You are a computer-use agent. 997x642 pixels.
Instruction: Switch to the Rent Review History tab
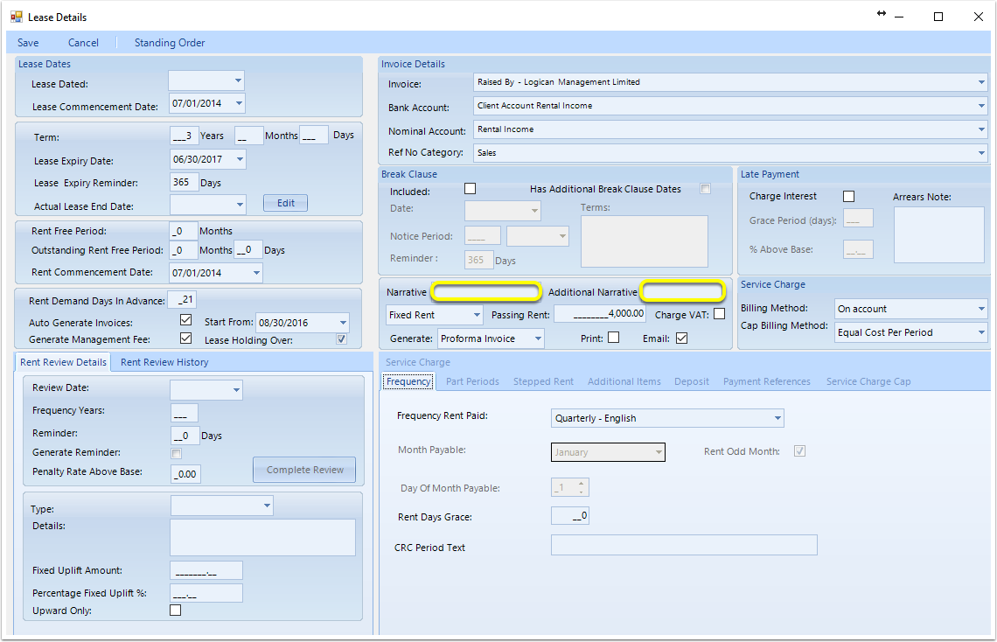[164, 362]
